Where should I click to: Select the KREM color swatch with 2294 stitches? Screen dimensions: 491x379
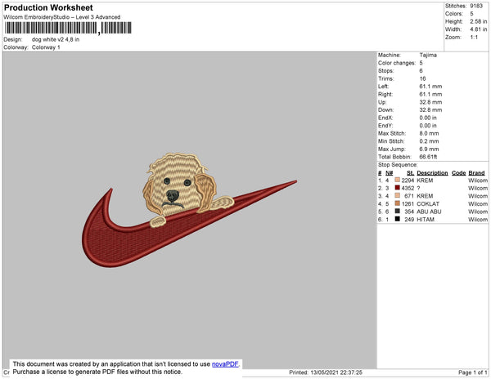[398, 180]
